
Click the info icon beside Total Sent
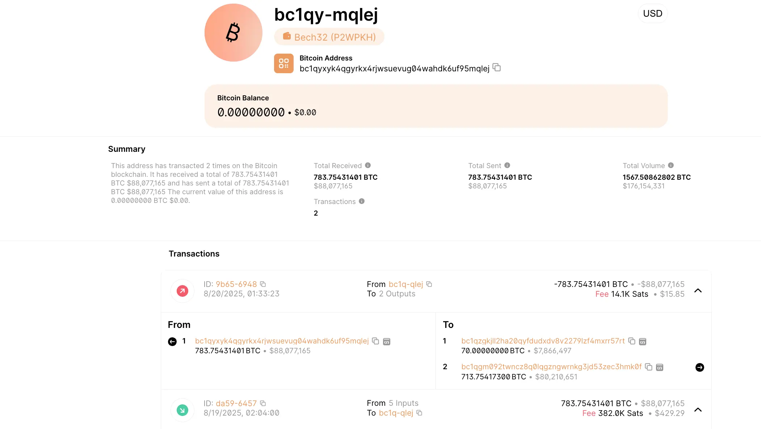click(508, 166)
